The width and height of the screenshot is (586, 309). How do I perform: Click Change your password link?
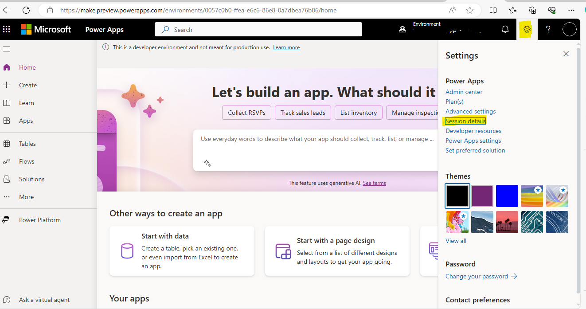[x=481, y=276]
